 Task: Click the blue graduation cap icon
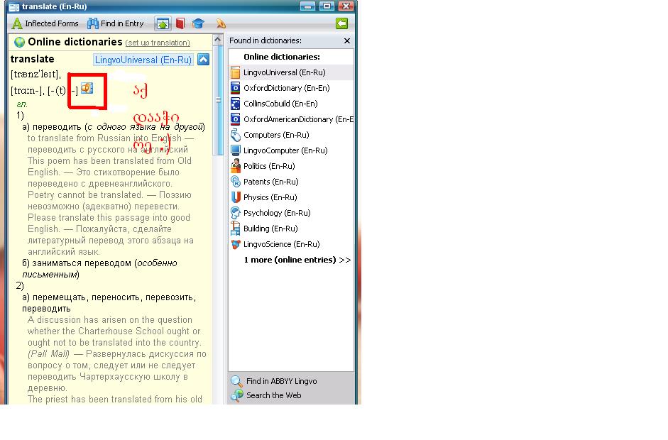(198, 23)
